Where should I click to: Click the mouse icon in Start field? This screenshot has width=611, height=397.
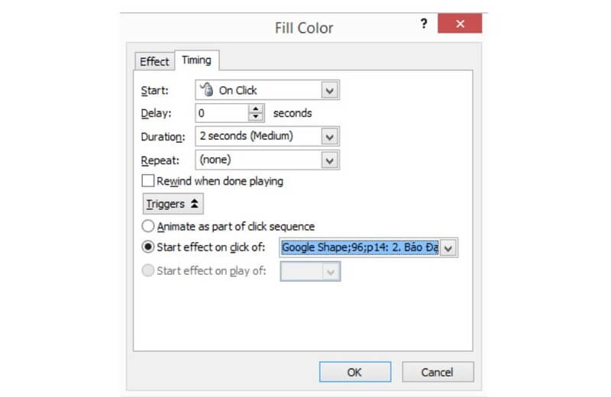tap(206, 89)
